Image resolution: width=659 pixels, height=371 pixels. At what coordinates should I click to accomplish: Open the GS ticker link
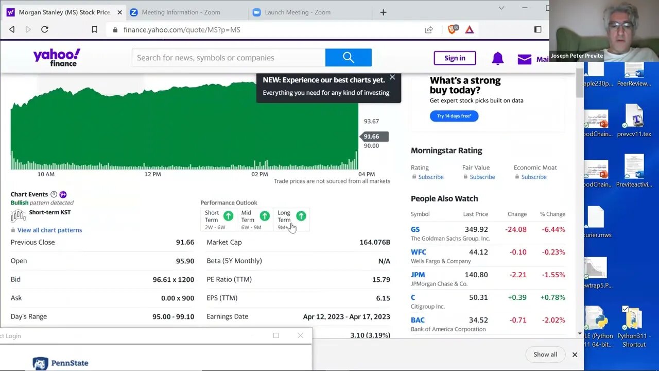click(415, 229)
